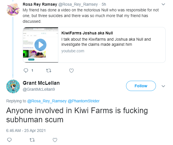173x145 pixels.
Task: Open the youtube.com link card
Action: pyautogui.click(x=94, y=45)
